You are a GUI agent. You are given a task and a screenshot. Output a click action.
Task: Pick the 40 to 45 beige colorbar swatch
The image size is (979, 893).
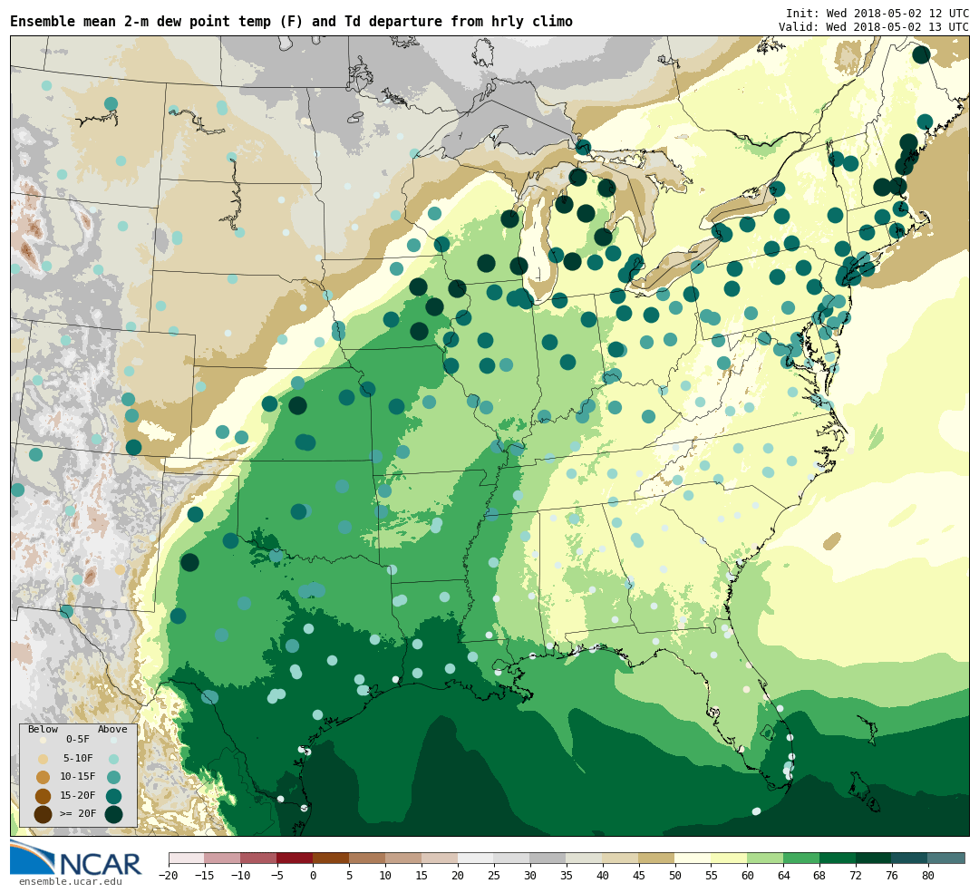621,858
